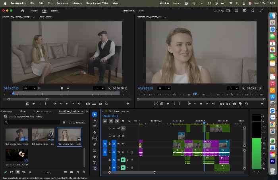Select the Track Select Forward tool
This screenshot has height=180, width=278.
pos(95,121)
